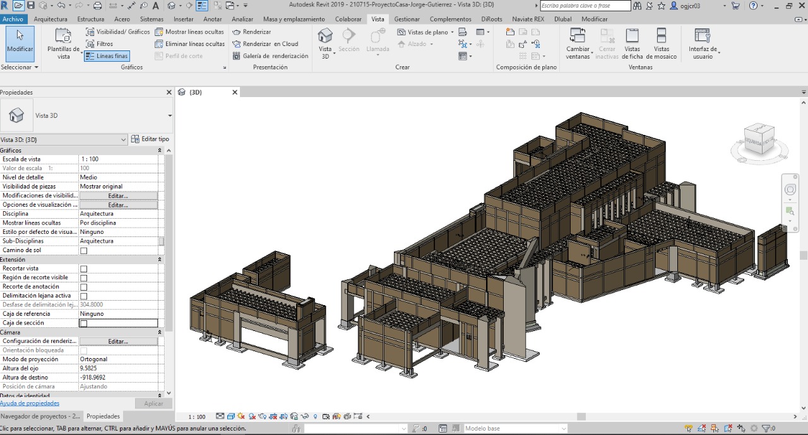Open the Gestionar menu tab
This screenshot has height=435, width=808.
point(407,19)
